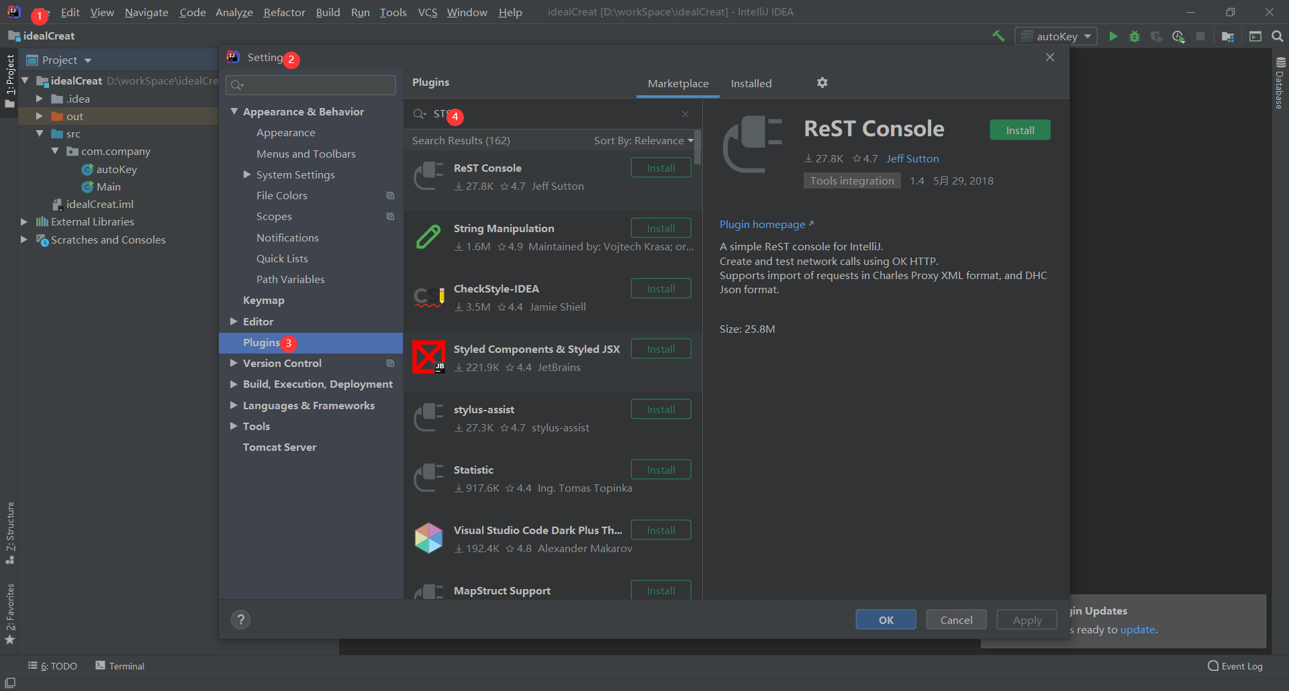Select Tomcat Server settings
The image size is (1289, 691).
click(279, 447)
